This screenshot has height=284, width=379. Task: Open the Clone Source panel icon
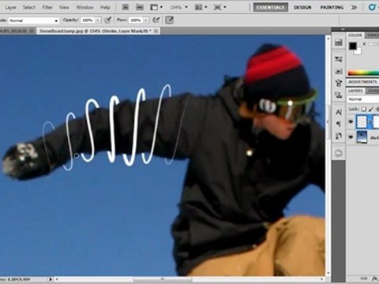(339, 95)
